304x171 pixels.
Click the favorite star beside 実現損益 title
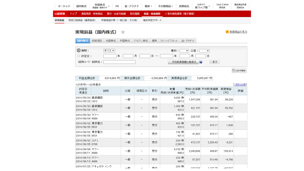pos(123,32)
